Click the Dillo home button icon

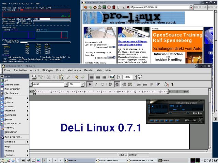[x=95, y=7]
